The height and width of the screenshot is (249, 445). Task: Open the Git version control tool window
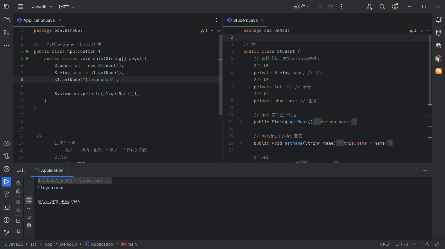click(6, 233)
